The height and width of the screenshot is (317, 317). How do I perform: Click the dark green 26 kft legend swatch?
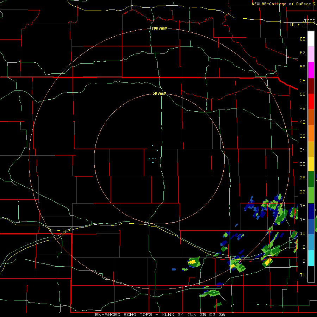coord(311,179)
